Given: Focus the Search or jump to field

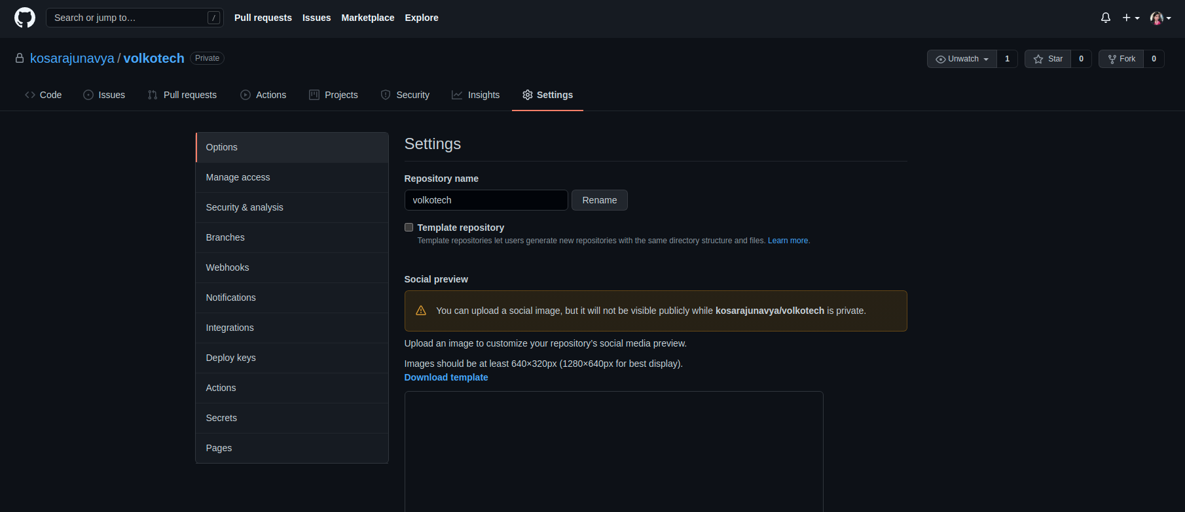Looking at the screenshot, I should coord(135,18).
